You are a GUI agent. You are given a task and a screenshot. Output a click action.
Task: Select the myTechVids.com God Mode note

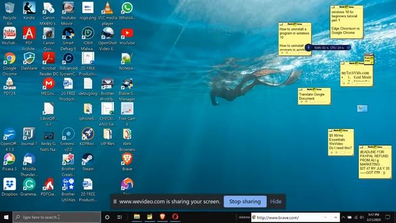pos(356,74)
